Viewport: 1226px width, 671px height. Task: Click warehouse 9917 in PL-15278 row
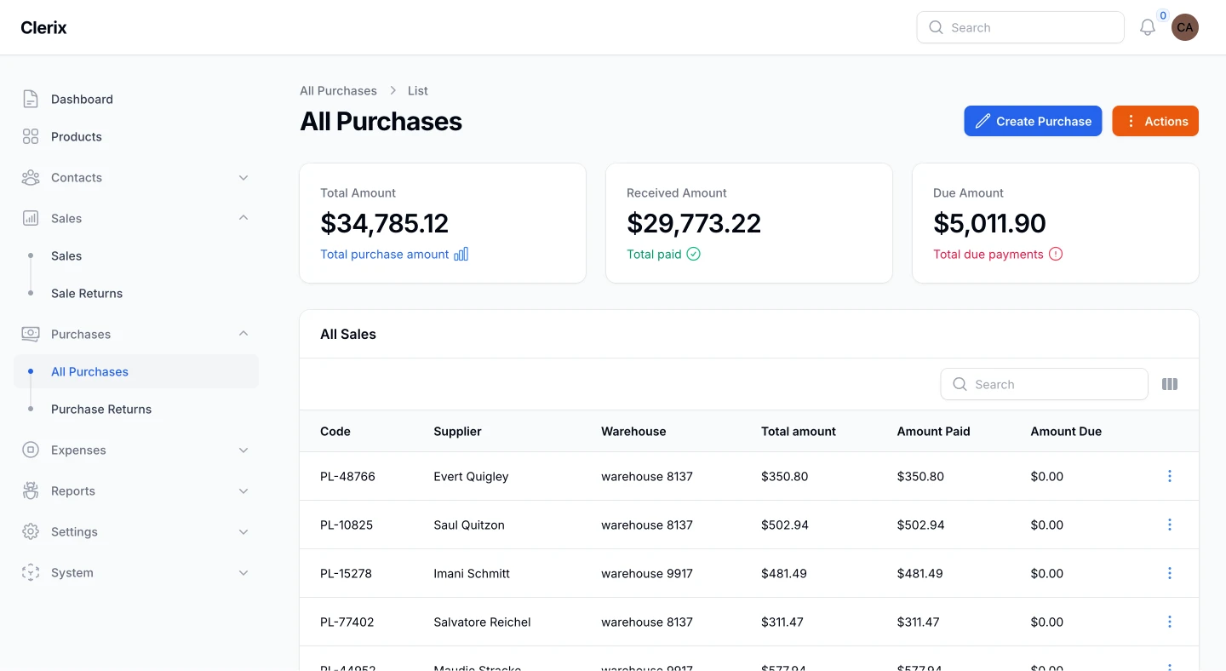point(647,573)
